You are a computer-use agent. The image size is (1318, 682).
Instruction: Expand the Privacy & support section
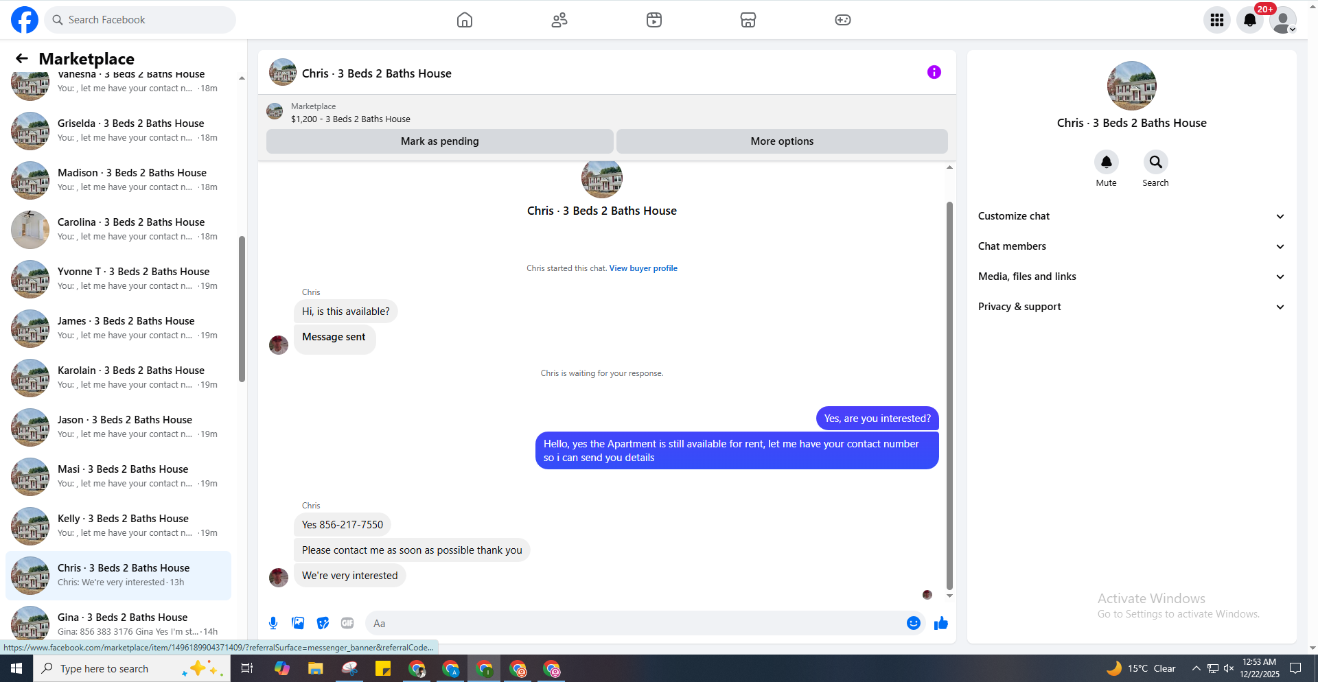(1131, 307)
